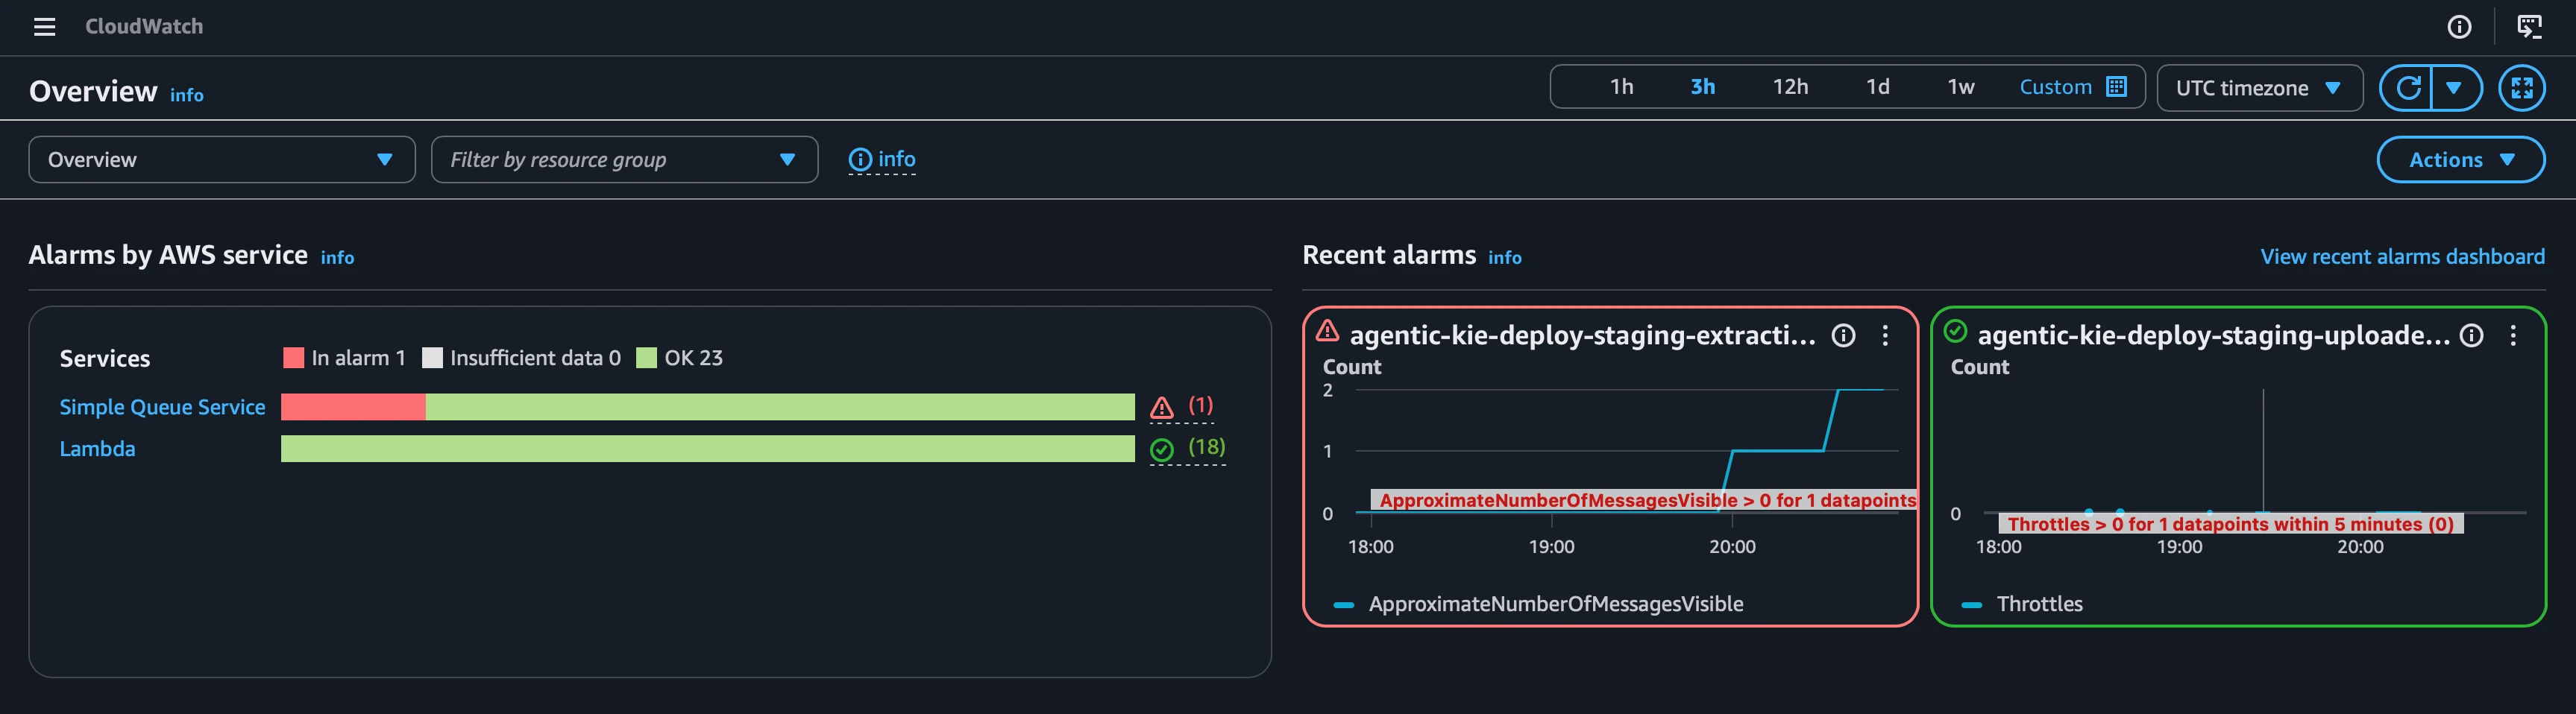Open Simple Queue Service link
Screen dimensions: 2576x714
click(162, 407)
